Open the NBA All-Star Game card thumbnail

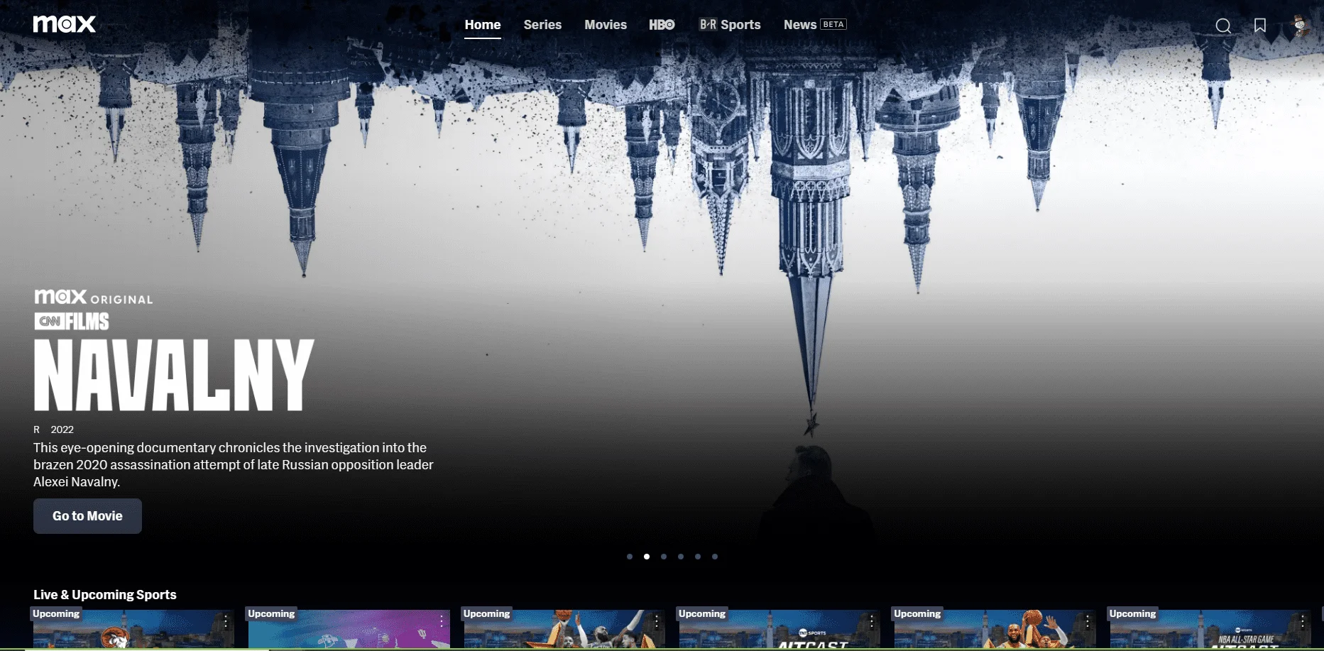pyautogui.click(x=1210, y=629)
